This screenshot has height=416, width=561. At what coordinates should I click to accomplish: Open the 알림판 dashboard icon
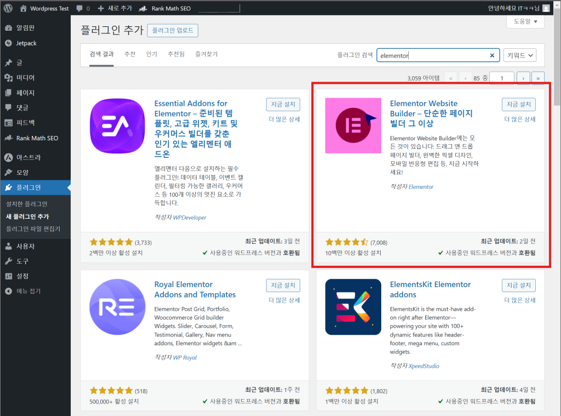click(x=9, y=28)
